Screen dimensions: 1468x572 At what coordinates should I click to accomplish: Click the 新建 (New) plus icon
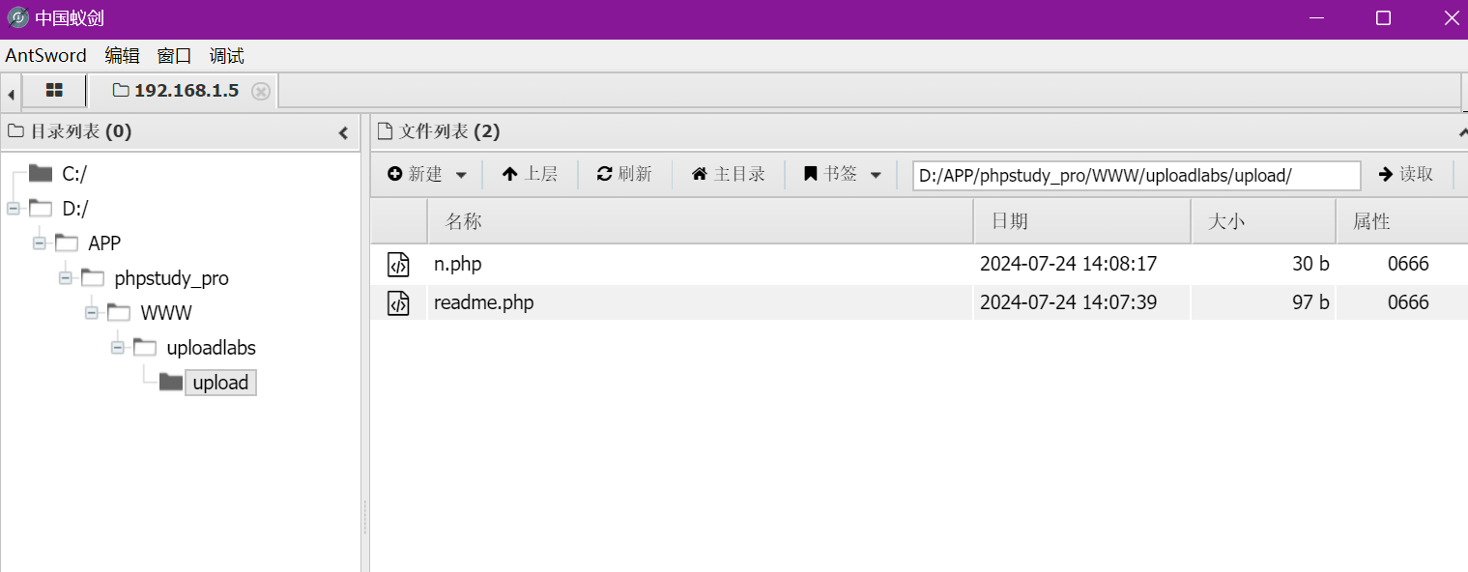[x=396, y=174]
